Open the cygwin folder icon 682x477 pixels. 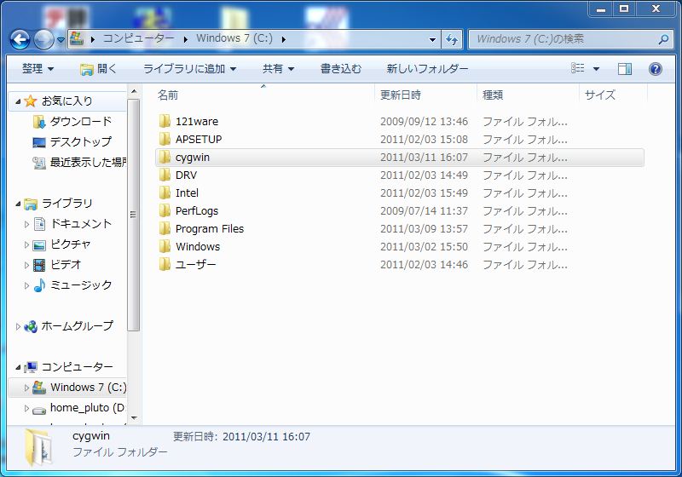(x=165, y=158)
